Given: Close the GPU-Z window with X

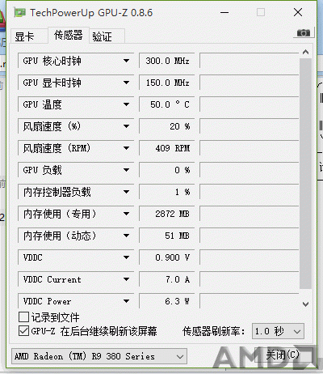Looking at the screenshot, I should point(298,12).
